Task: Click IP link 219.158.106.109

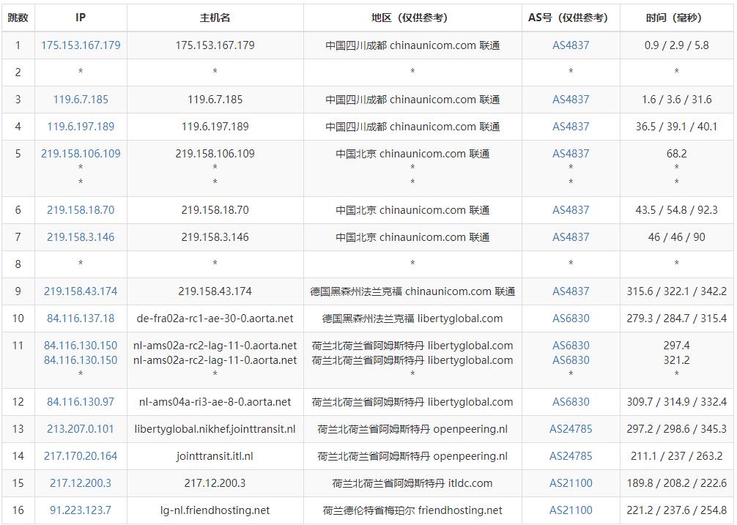Action: (81, 154)
